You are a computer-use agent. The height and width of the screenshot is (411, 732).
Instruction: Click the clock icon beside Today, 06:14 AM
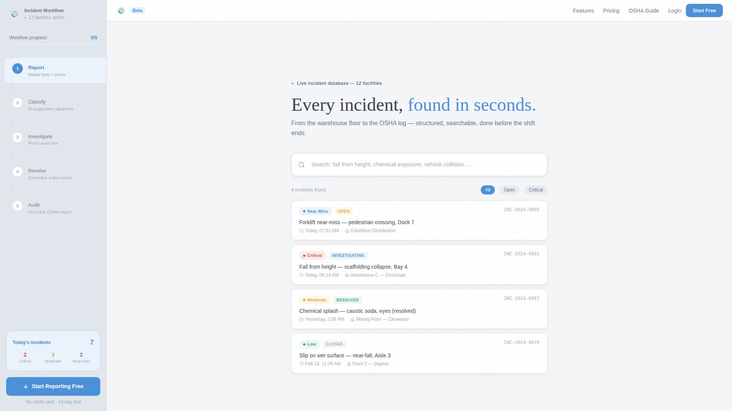pos(302,276)
